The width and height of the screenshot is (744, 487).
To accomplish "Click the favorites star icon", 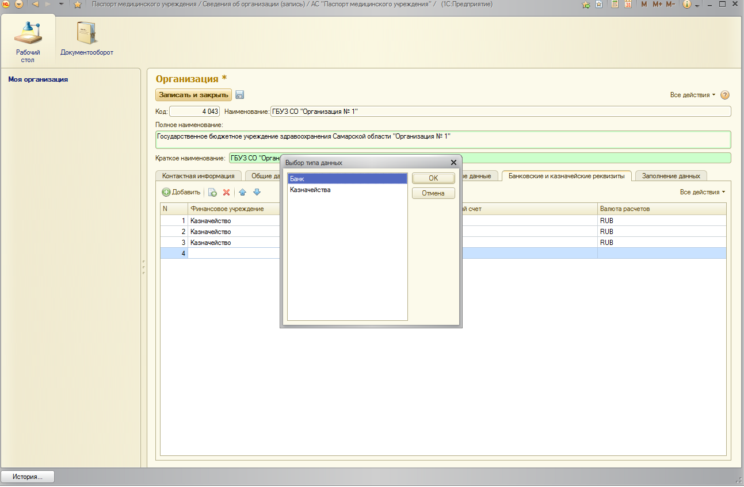I will (78, 5).
